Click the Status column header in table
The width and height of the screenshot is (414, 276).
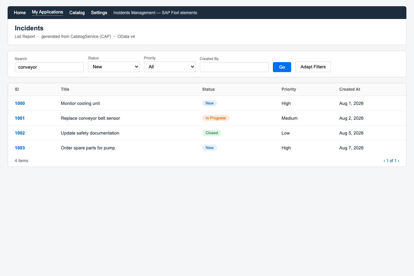point(208,89)
